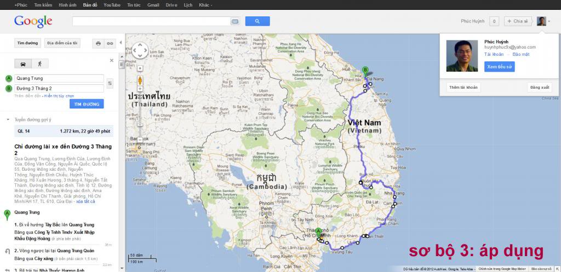Click Báo cáo sự cố link
The width and height of the screenshot is (561, 272).
pyautogui.click(x=541, y=269)
